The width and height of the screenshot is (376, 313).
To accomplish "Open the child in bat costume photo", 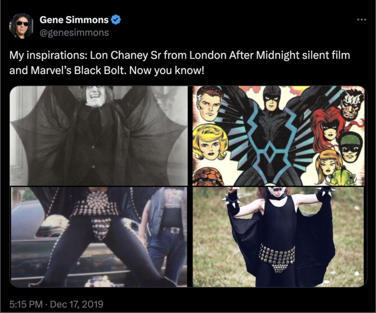I will [279, 237].
